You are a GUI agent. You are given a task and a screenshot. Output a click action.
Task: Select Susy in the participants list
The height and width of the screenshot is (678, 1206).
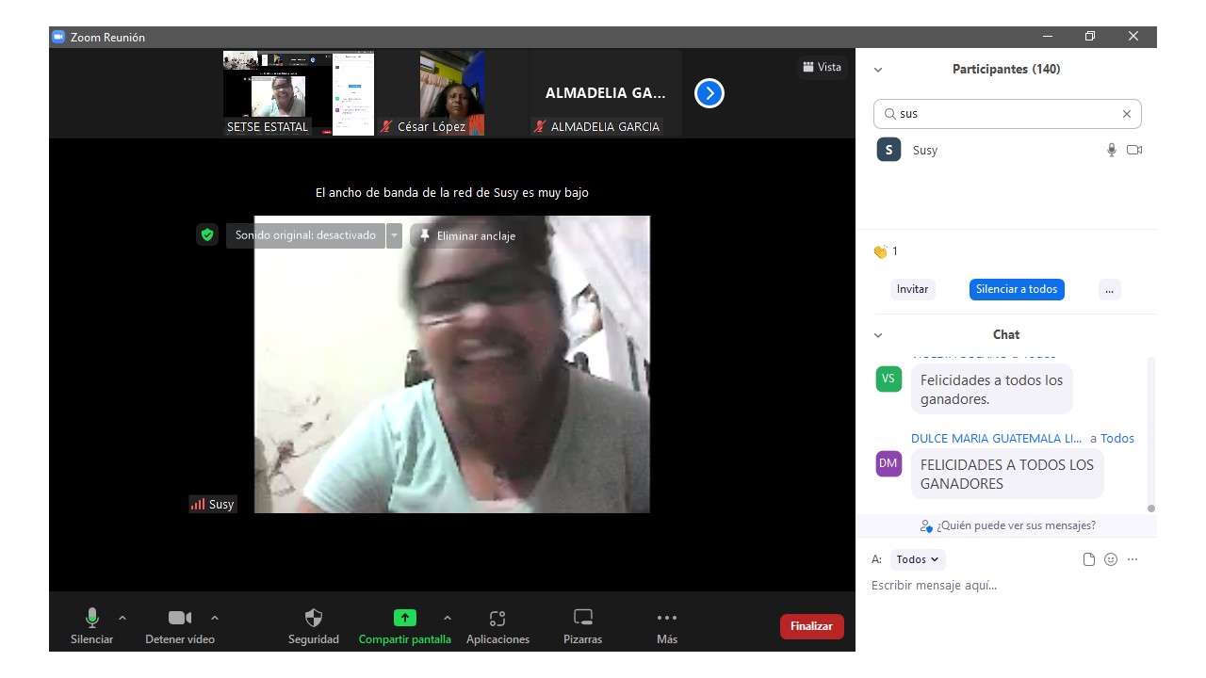point(1007,150)
